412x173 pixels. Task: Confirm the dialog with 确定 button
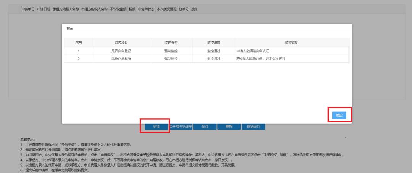tap(339, 116)
